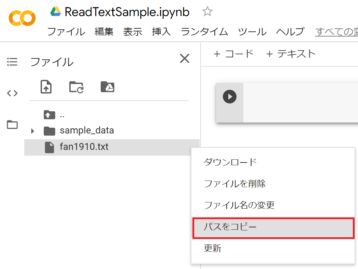Add a text cell with + テキスト

(291, 54)
